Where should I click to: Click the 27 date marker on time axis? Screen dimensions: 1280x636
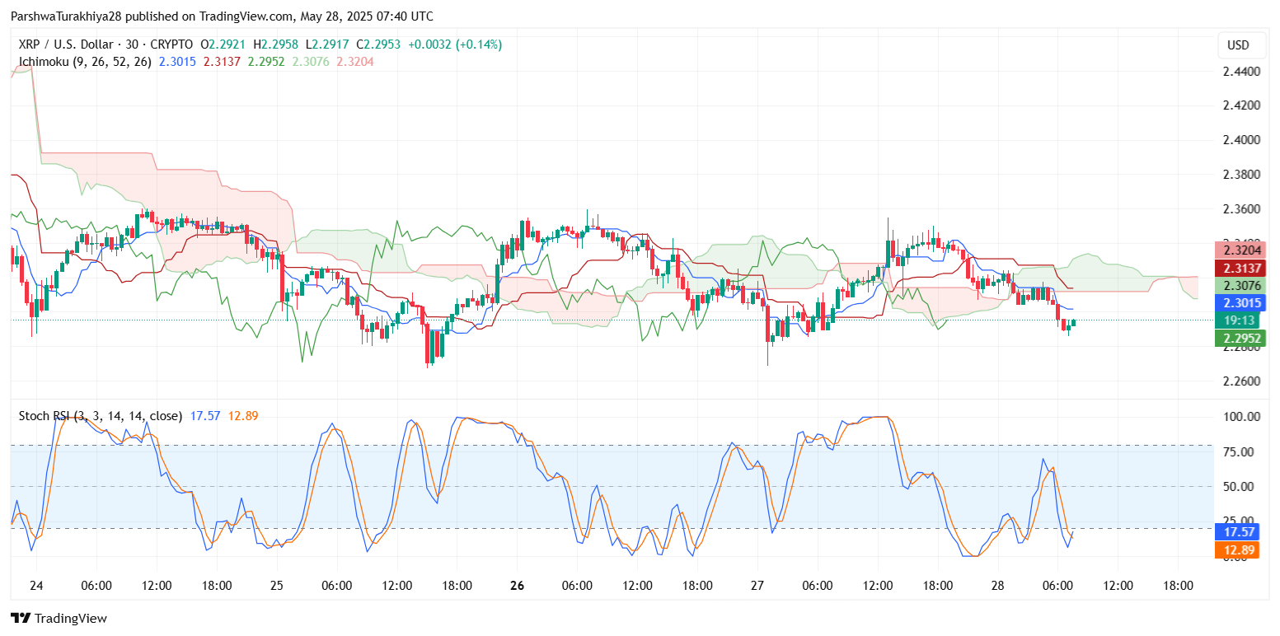pyautogui.click(x=757, y=586)
